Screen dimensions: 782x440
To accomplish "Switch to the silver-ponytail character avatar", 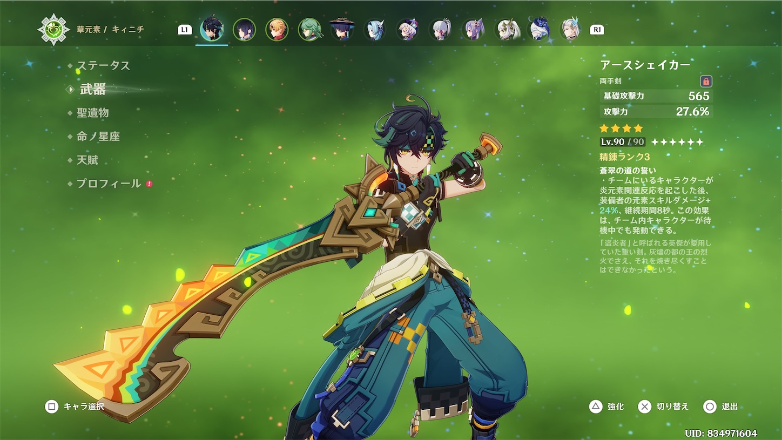I will click(x=441, y=30).
